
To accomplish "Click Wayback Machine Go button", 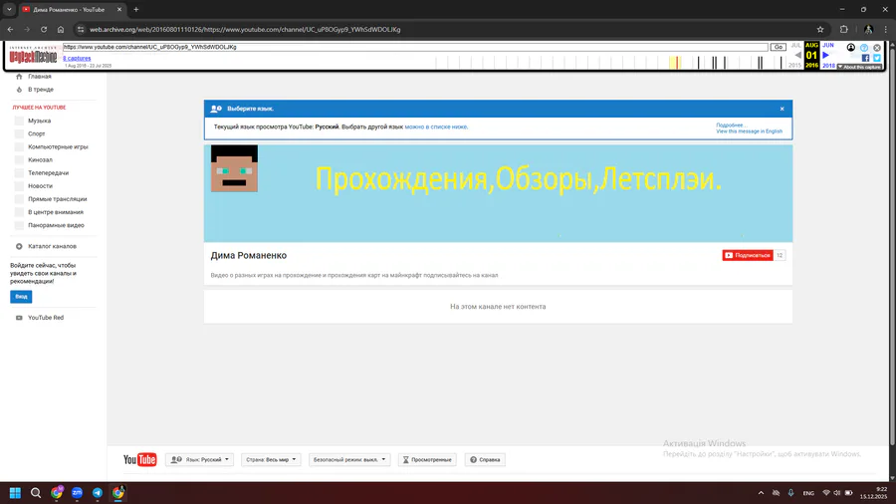I will 779,47.
